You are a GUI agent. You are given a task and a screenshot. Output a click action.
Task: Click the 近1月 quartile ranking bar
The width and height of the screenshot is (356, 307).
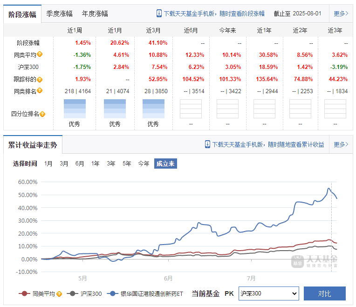click(x=115, y=109)
